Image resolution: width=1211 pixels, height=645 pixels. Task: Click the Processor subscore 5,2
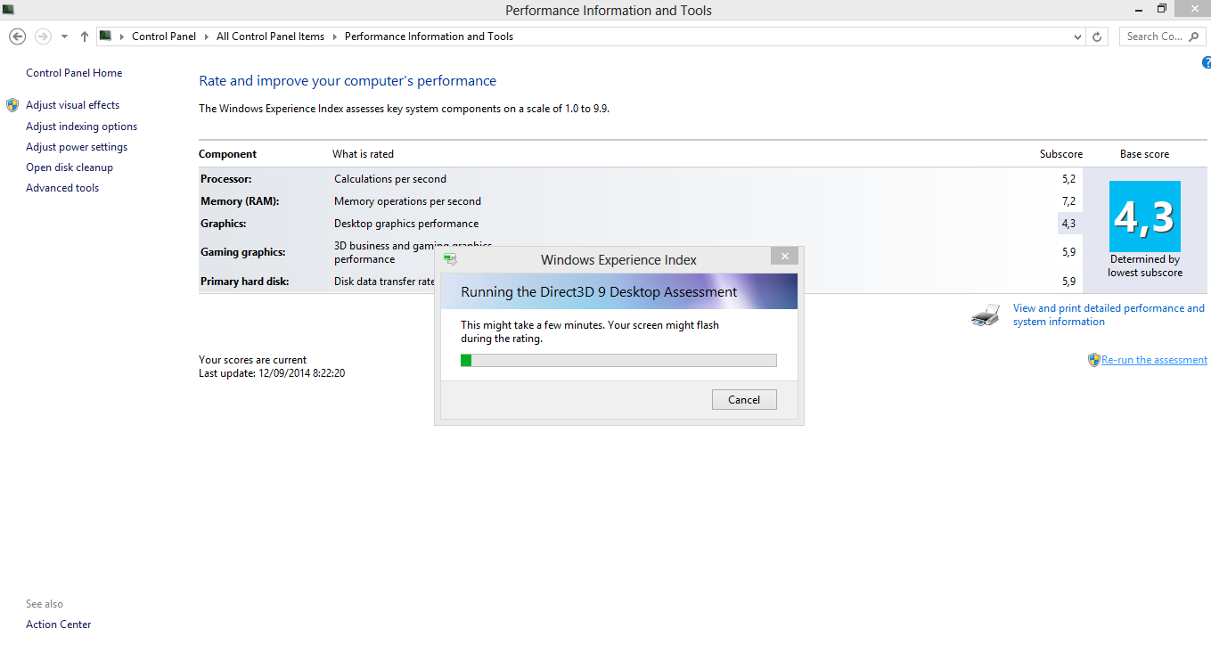(x=1068, y=179)
